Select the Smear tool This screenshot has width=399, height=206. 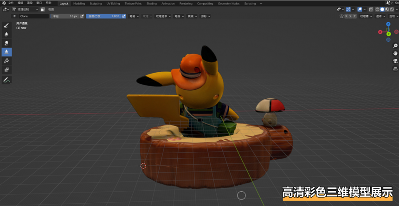(6, 43)
